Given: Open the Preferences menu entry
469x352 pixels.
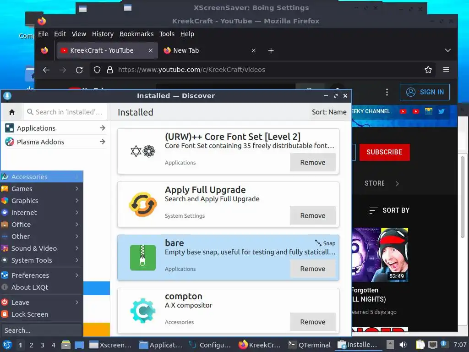Looking at the screenshot, I should point(42,275).
